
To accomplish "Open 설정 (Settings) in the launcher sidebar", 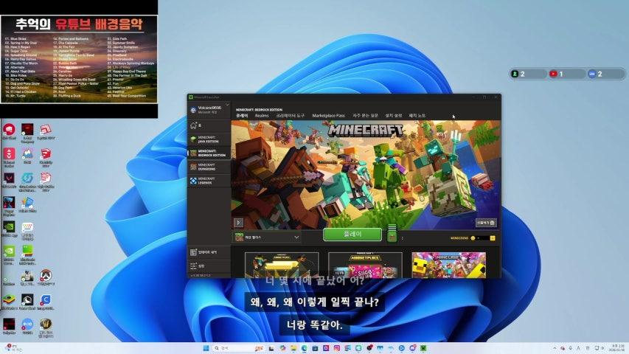I will coord(209,265).
